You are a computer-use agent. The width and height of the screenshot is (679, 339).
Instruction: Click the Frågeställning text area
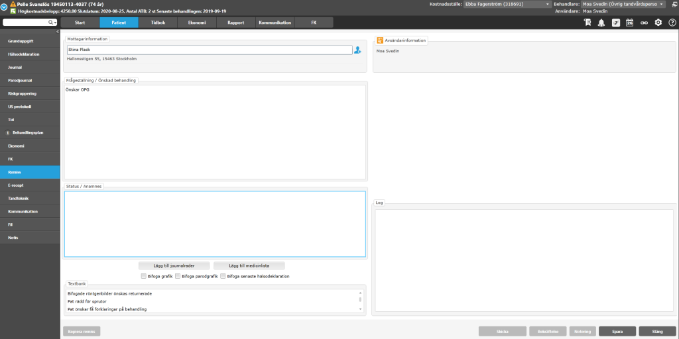click(x=216, y=132)
